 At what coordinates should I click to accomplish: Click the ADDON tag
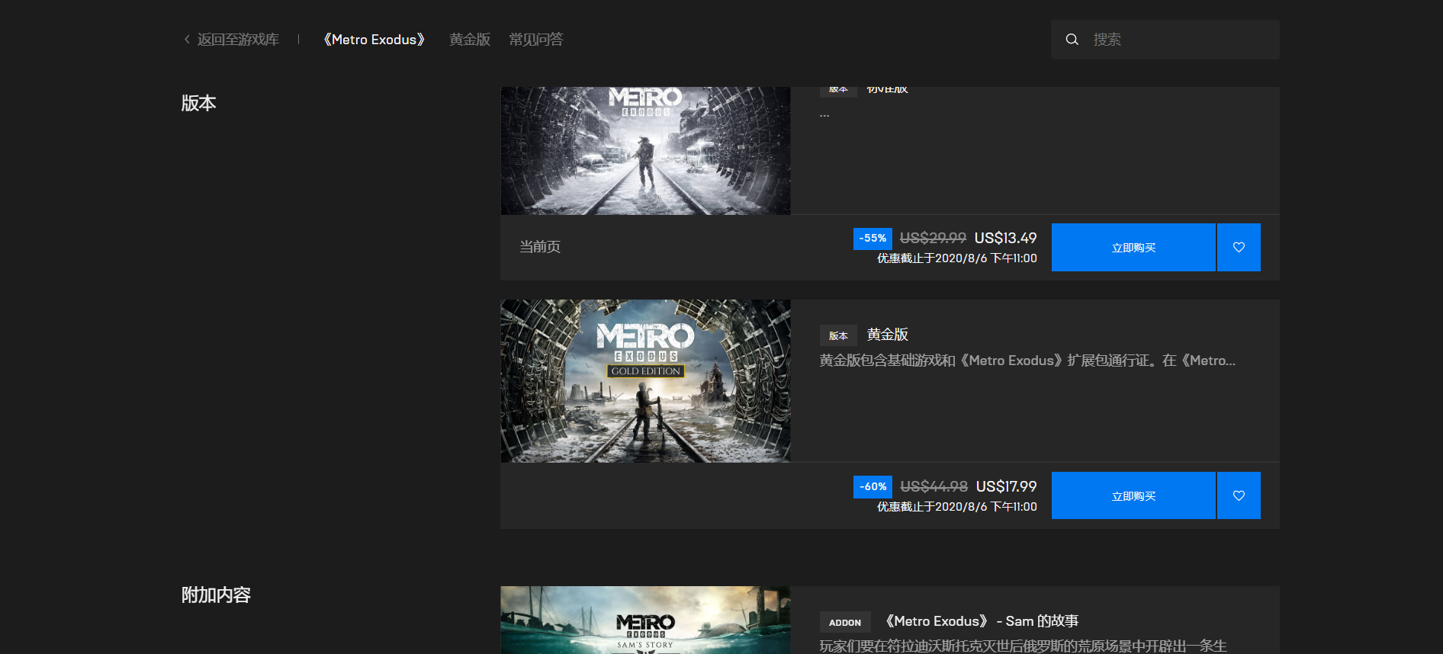[845, 622]
